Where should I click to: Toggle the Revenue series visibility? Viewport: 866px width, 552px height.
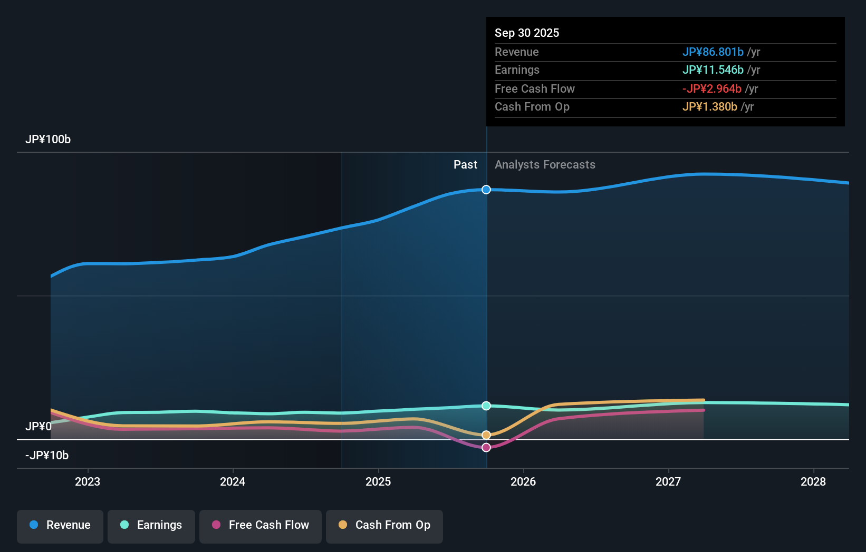pos(60,526)
